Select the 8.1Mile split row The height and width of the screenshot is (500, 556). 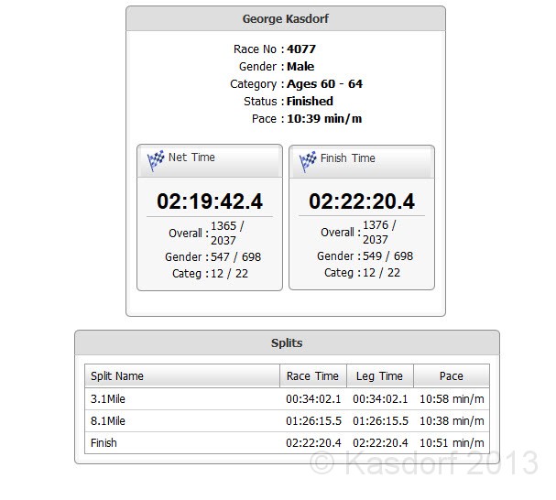coord(287,421)
